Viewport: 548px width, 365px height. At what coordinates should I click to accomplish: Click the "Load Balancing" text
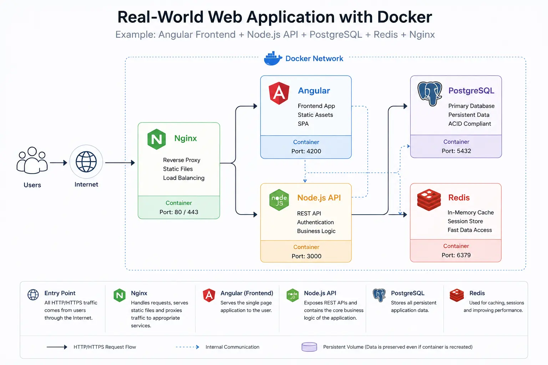(184, 178)
